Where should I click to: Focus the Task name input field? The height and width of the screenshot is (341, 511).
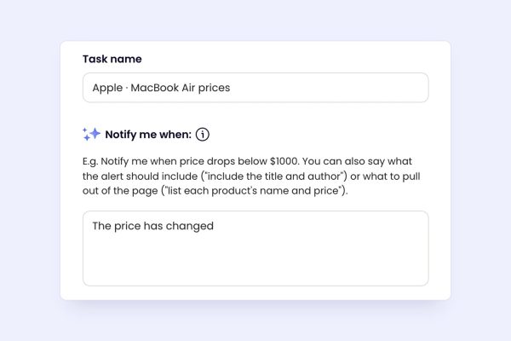(255, 88)
